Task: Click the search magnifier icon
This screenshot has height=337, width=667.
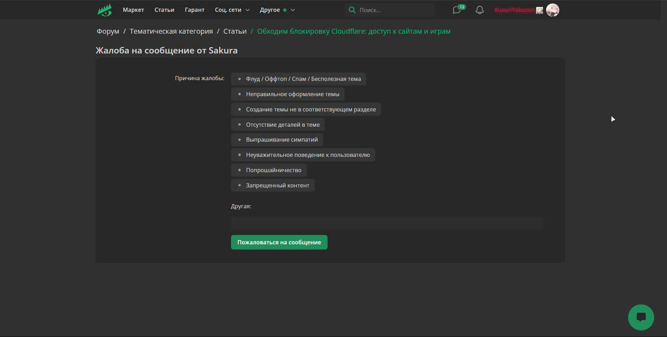Action: click(352, 10)
